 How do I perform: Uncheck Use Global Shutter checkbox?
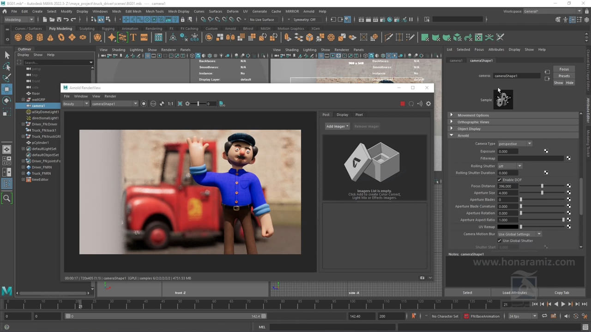coord(499,241)
